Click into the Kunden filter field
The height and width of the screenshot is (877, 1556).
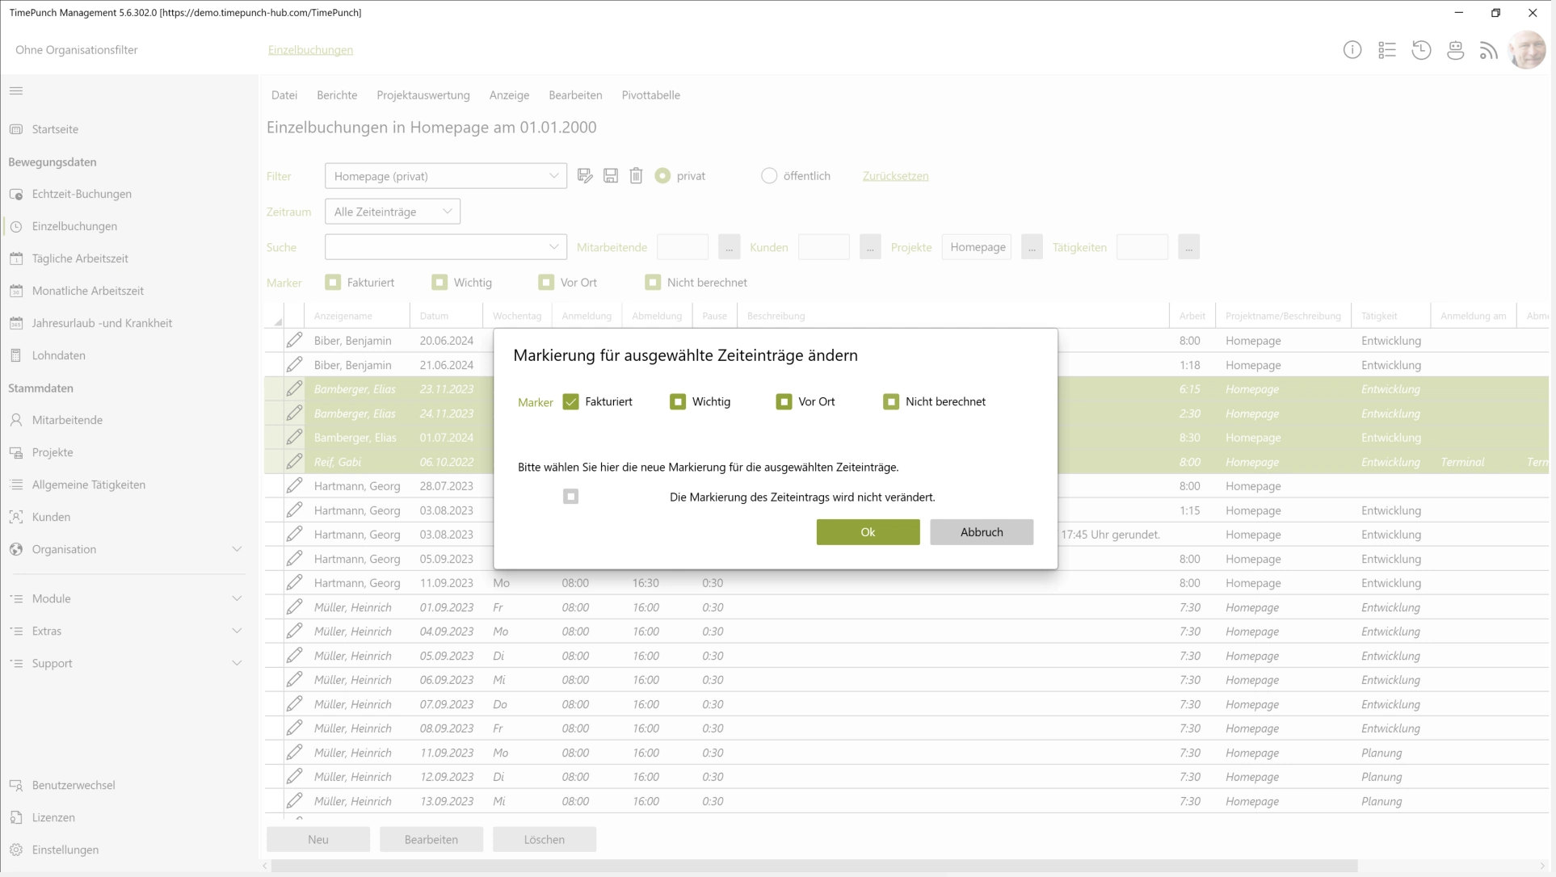[823, 247]
